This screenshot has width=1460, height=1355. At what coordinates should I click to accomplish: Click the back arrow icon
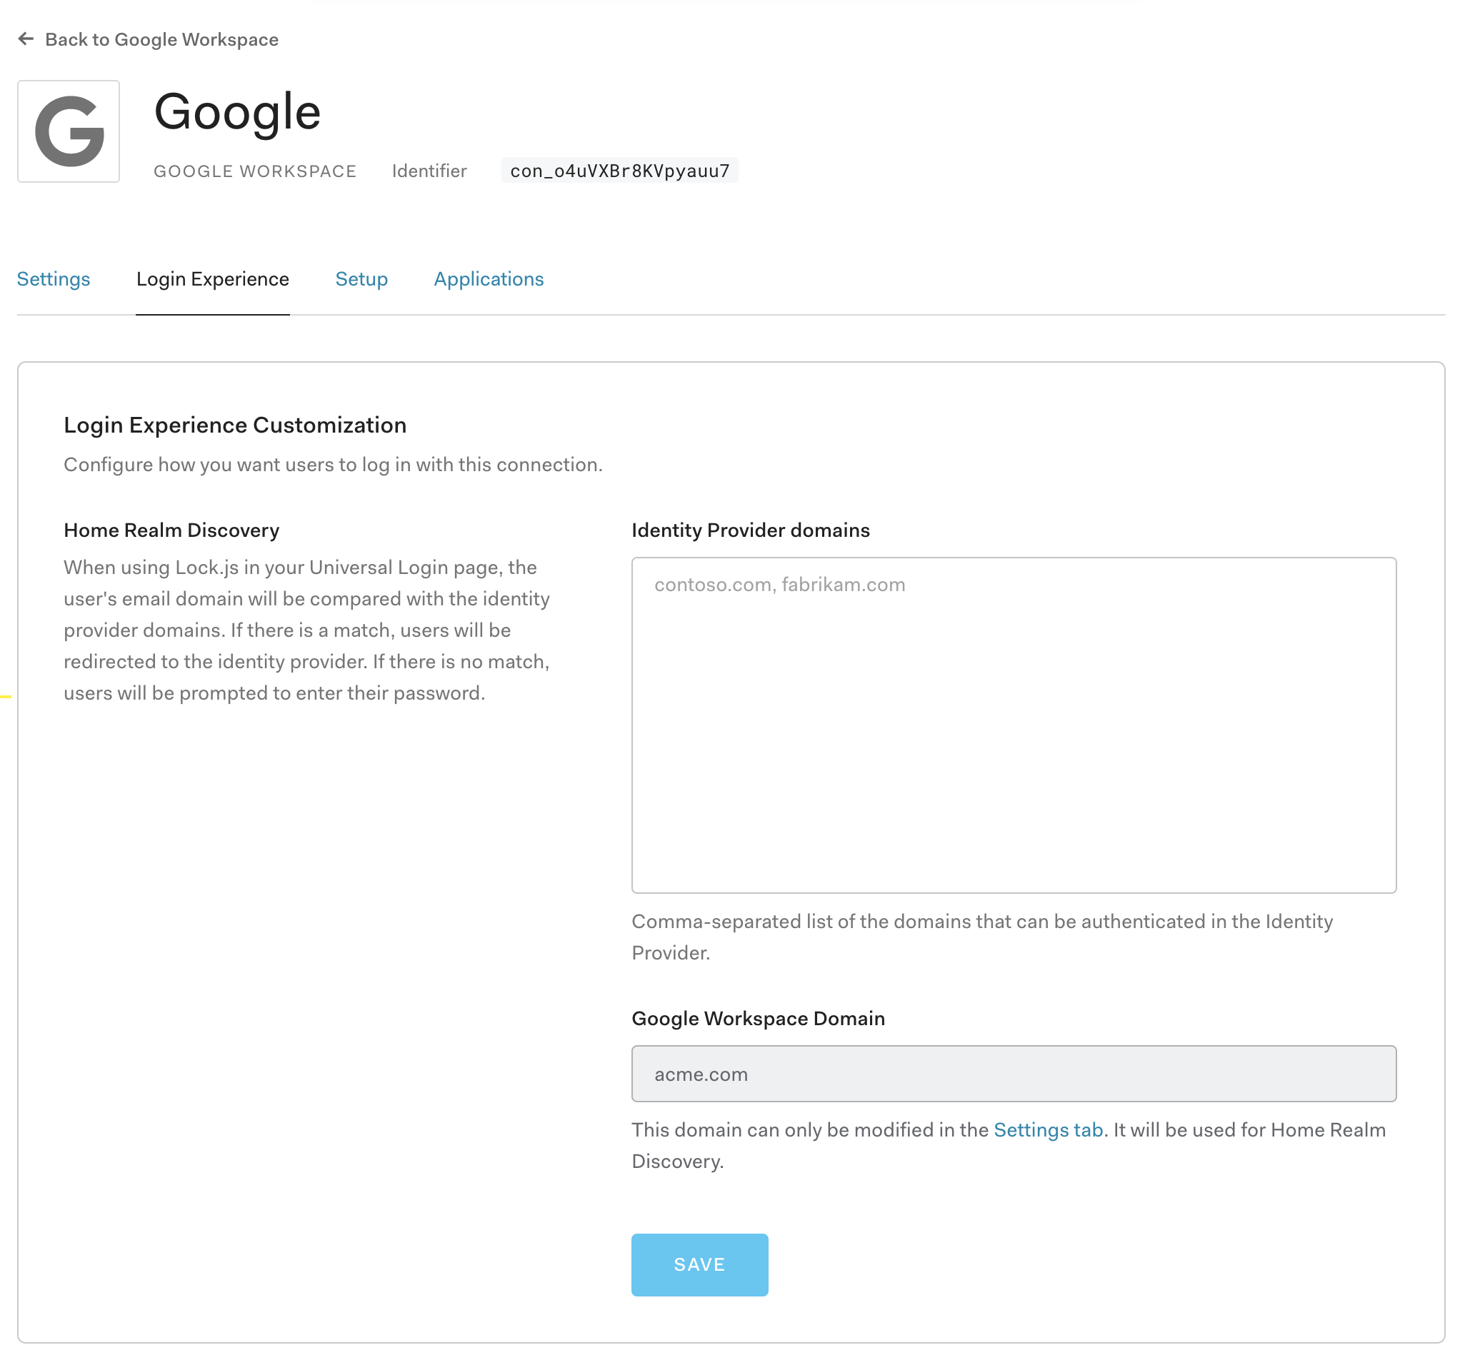(x=26, y=39)
